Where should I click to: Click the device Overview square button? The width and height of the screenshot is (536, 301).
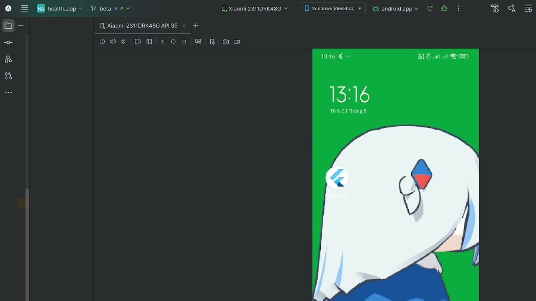(x=184, y=41)
